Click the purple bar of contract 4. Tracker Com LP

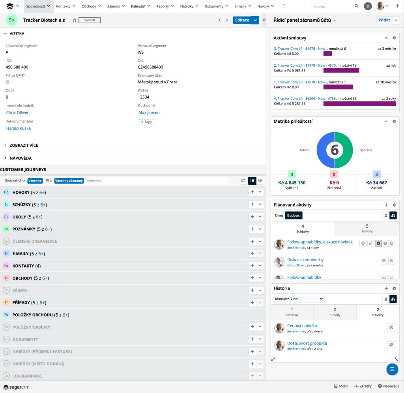[x=359, y=104]
